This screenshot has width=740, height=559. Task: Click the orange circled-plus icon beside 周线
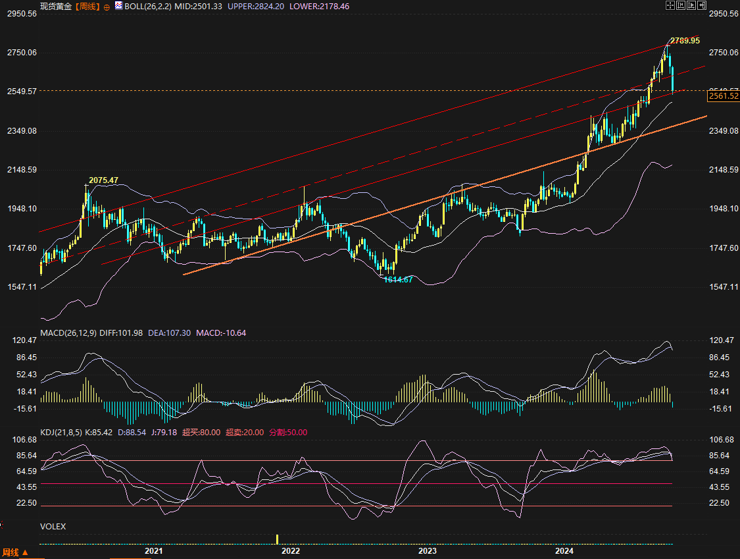click(x=107, y=7)
